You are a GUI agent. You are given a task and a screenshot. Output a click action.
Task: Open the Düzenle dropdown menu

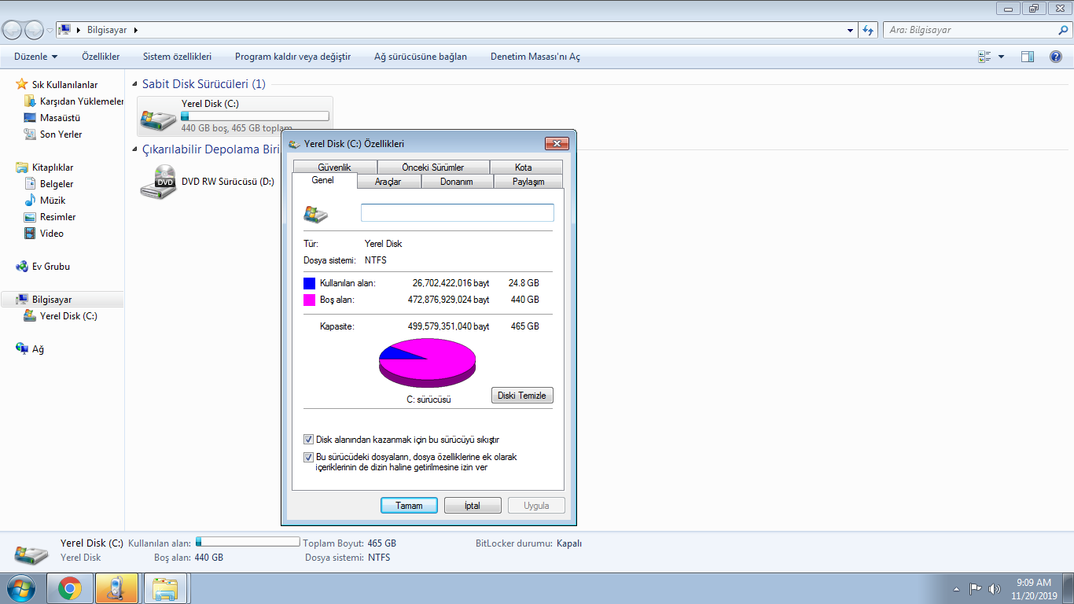pos(36,57)
